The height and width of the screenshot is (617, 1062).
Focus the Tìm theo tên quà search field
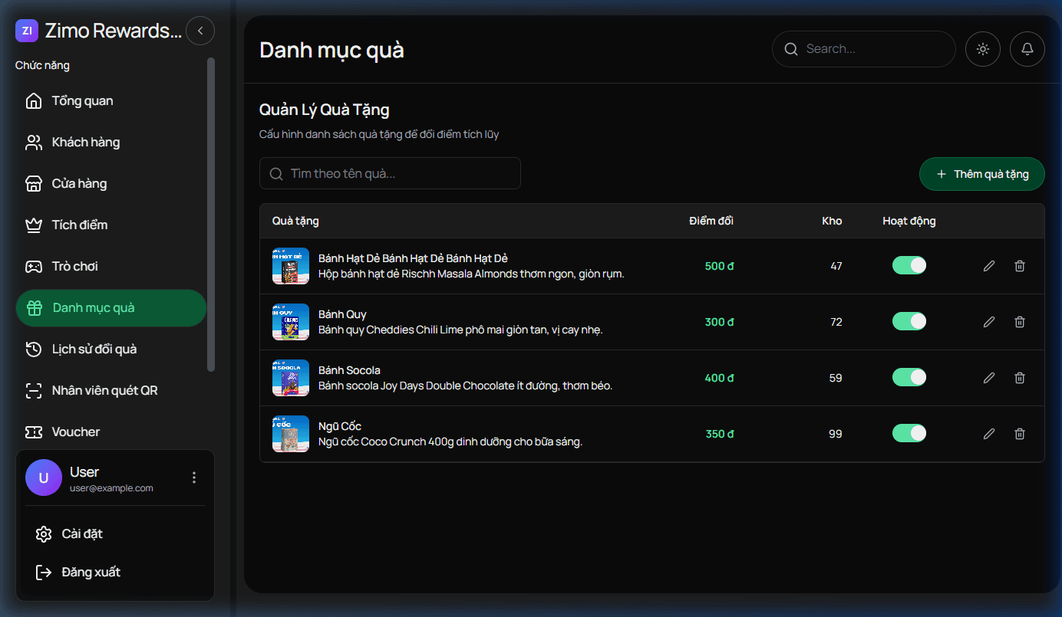click(390, 174)
